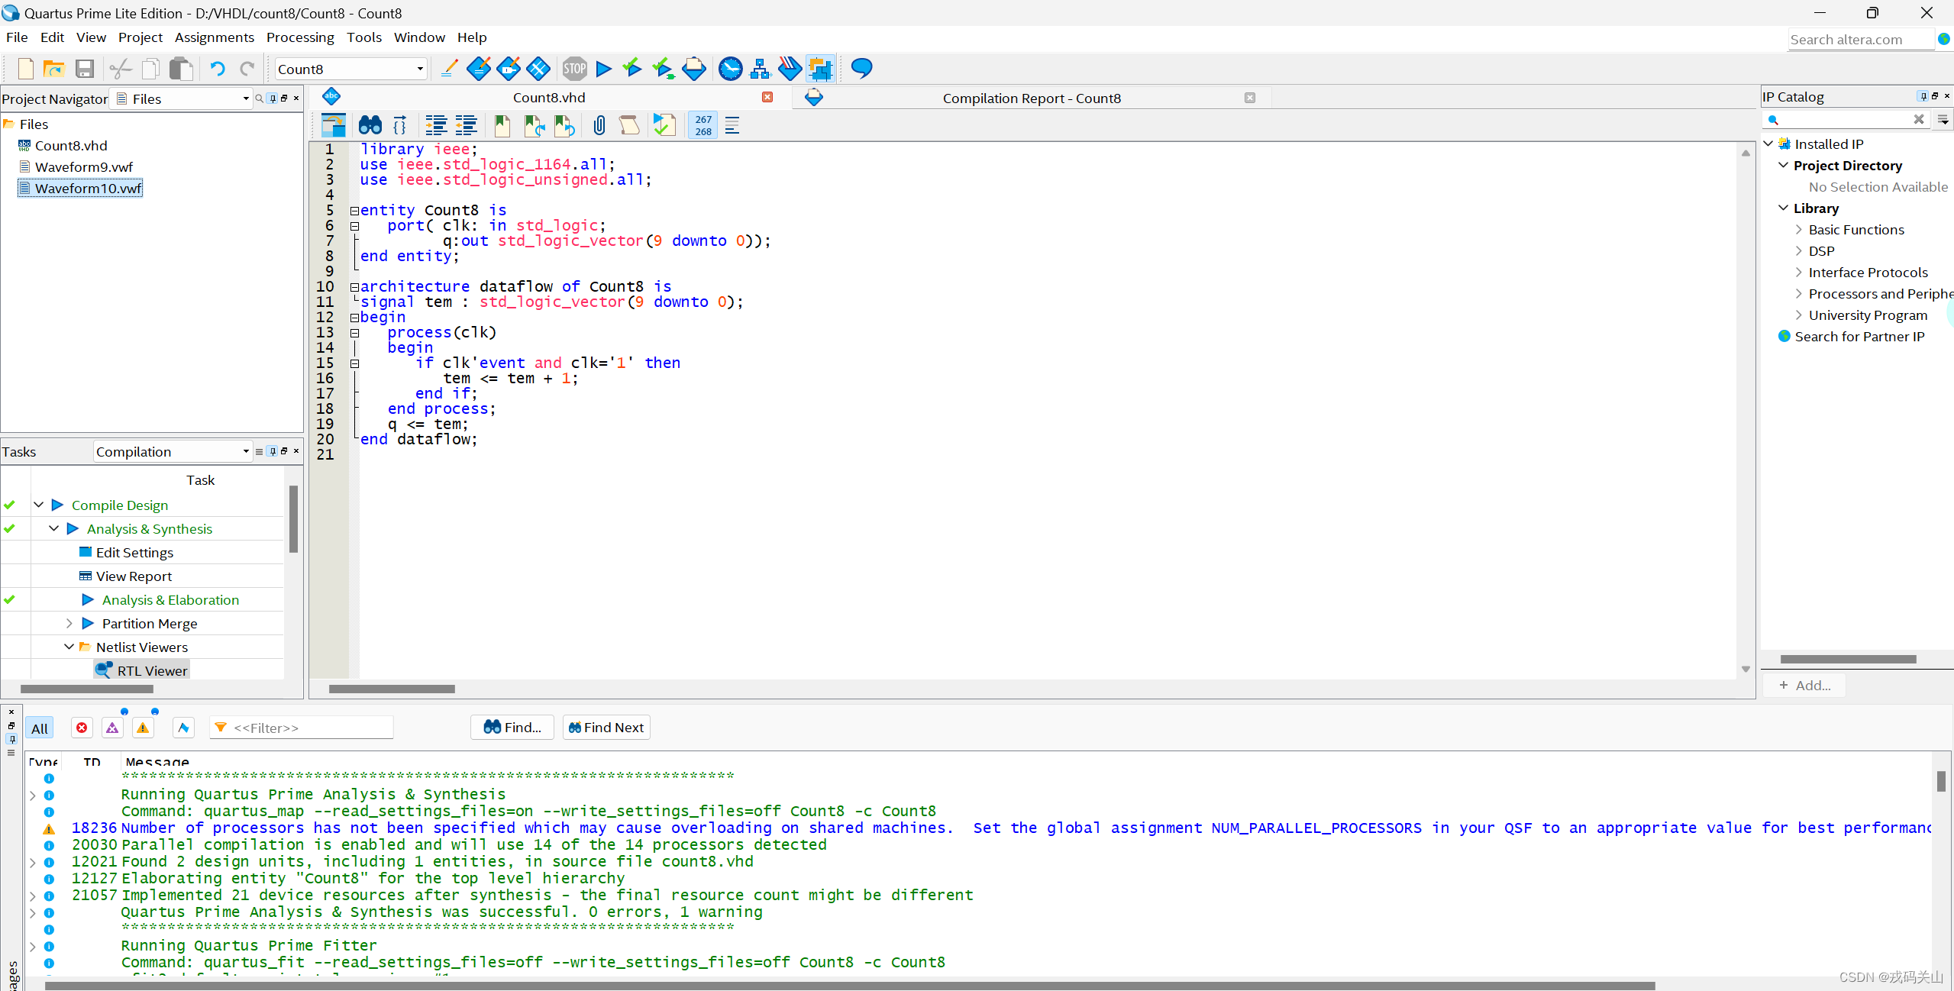Click the Stop processing toolbar icon
Screen dimensions: 1954x991
coord(573,69)
